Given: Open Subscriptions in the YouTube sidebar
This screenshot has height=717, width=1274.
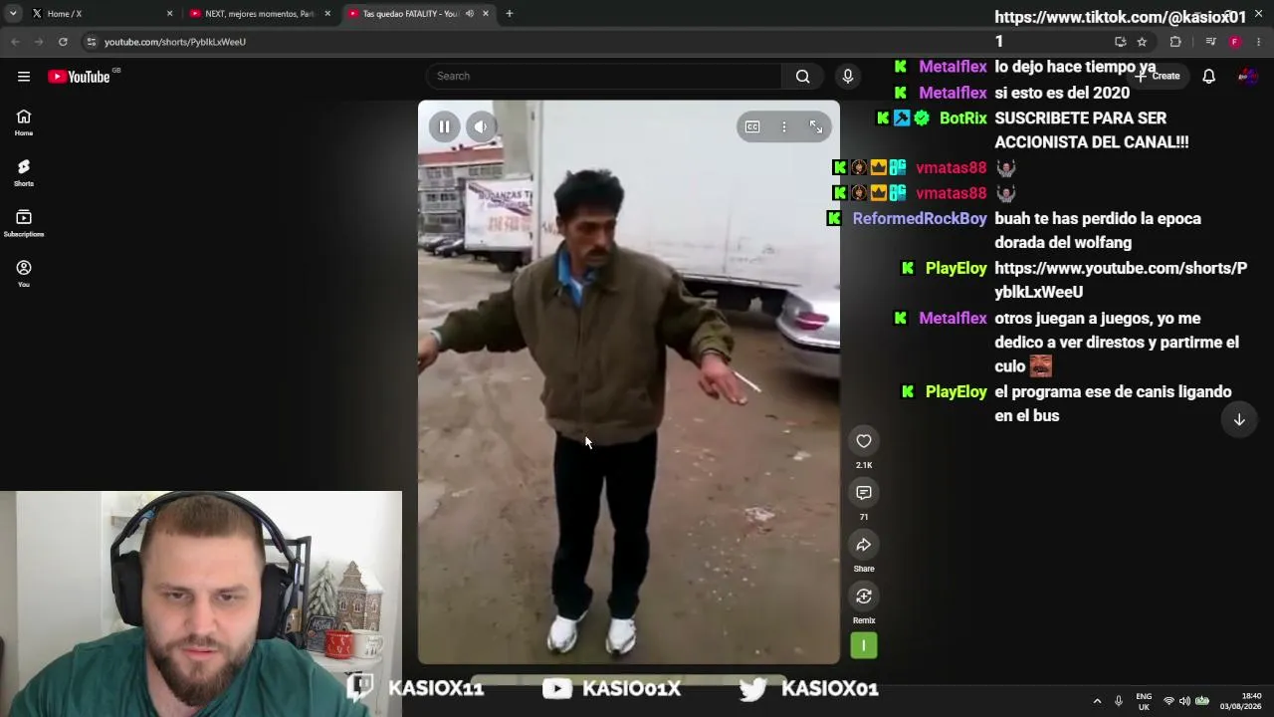Looking at the screenshot, I should coord(24,223).
